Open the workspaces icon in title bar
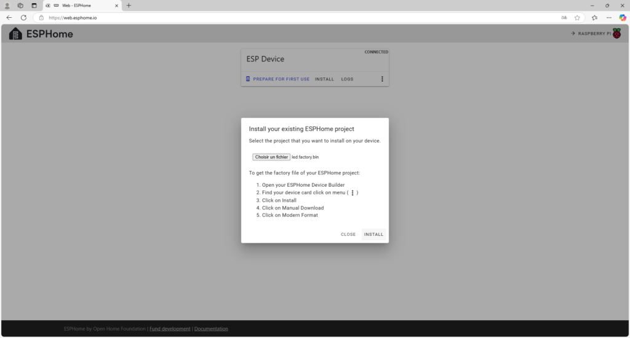This screenshot has width=630, height=338. pyautogui.click(x=20, y=6)
